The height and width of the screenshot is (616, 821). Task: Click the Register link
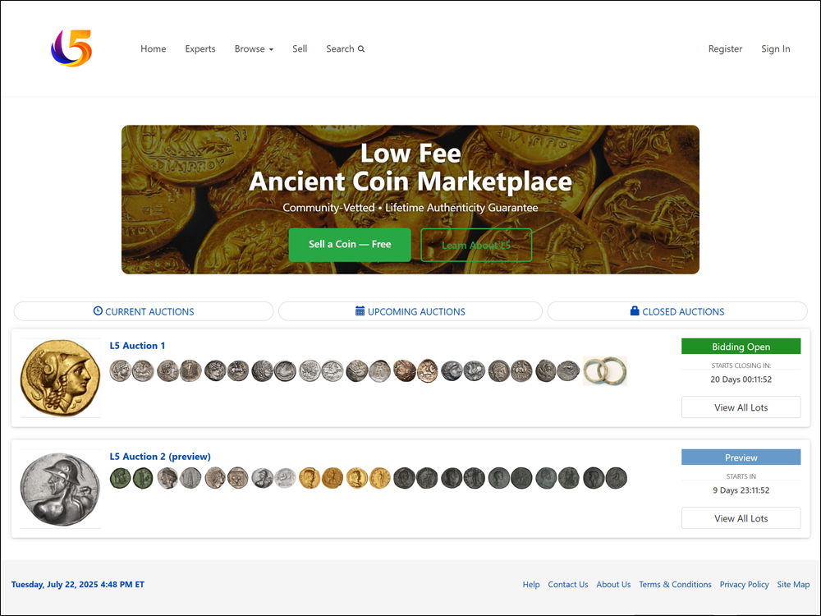(725, 49)
